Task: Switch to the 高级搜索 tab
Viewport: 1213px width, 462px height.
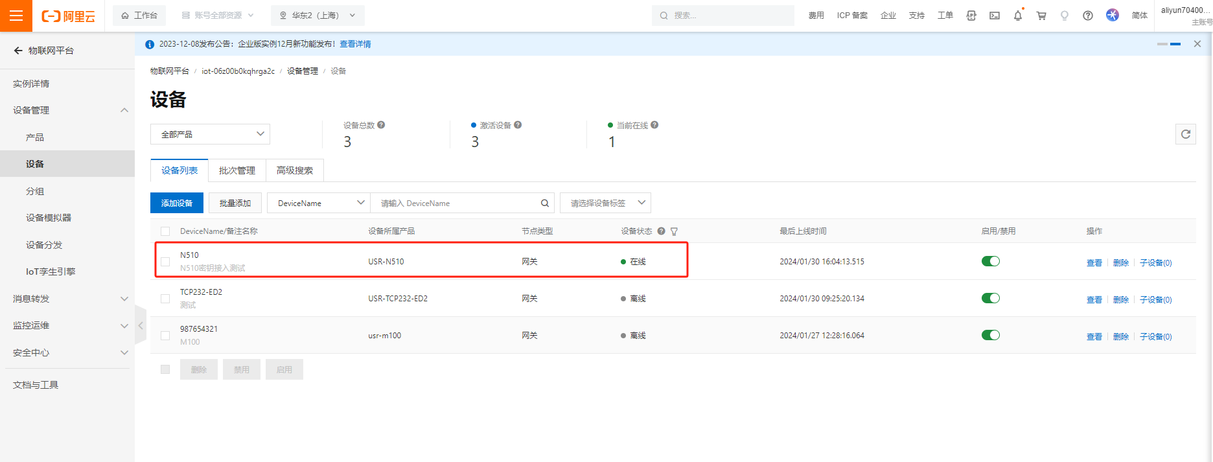Action: click(294, 170)
